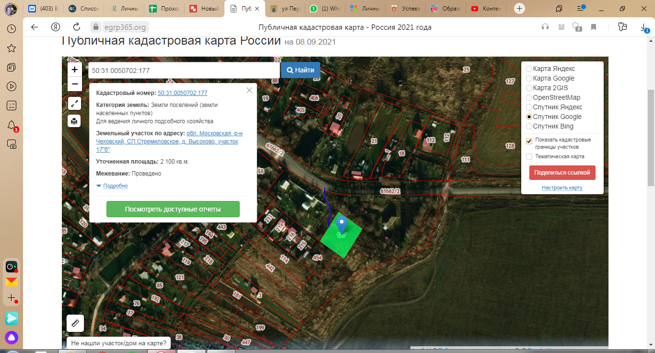Switch to the Новый tab
Image resolution: width=655 pixels, height=353 pixels.
click(205, 9)
